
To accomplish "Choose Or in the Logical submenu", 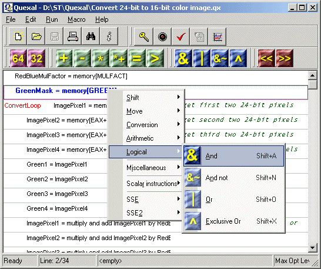I will click(x=233, y=200).
